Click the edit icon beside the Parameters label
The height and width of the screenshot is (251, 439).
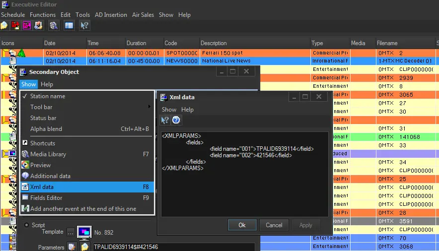click(x=72, y=247)
